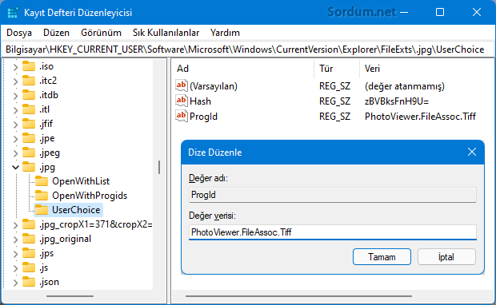Cancel with the İptal button

point(446,256)
